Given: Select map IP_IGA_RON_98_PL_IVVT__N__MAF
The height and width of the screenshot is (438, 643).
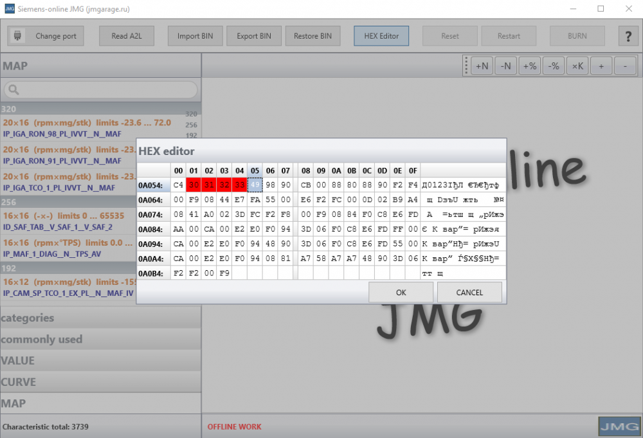Looking at the screenshot, I should click(x=62, y=134).
